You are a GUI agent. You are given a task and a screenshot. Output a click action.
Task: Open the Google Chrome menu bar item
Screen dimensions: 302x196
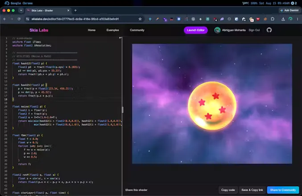[21, 3]
